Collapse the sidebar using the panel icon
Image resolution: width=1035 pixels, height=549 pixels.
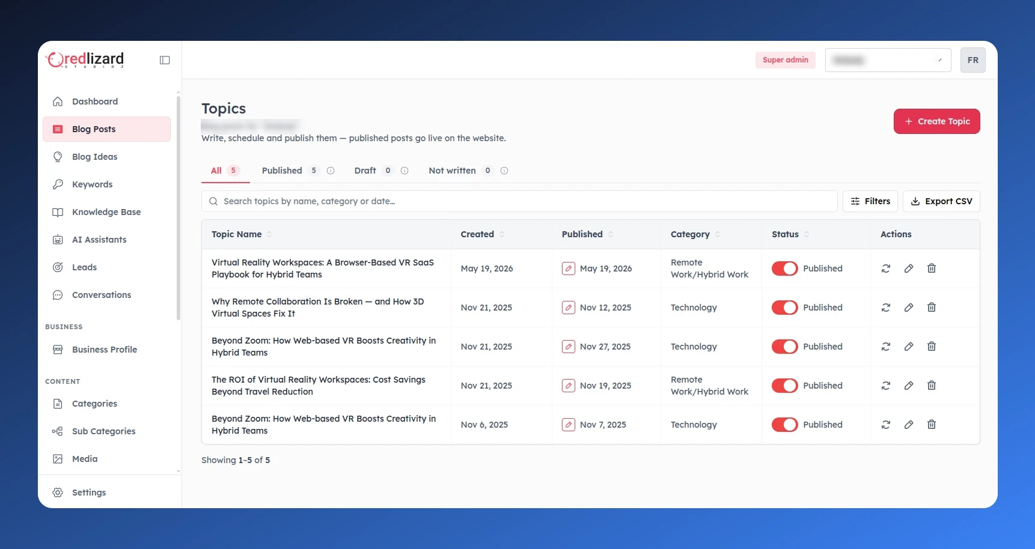point(165,60)
